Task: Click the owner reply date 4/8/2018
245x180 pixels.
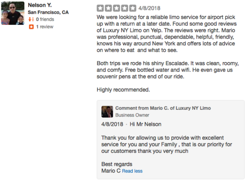Action: [x=112, y=124]
